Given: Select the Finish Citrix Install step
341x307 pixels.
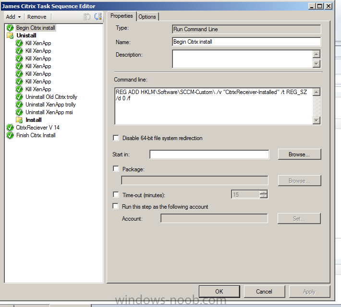Looking at the screenshot, I should point(36,135).
